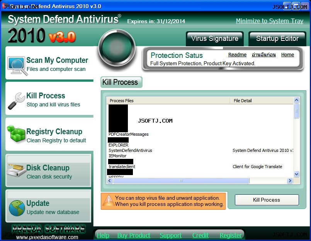Click the round green status orb
Image resolution: width=311 pixels, height=241 pixels.
point(117,47)
